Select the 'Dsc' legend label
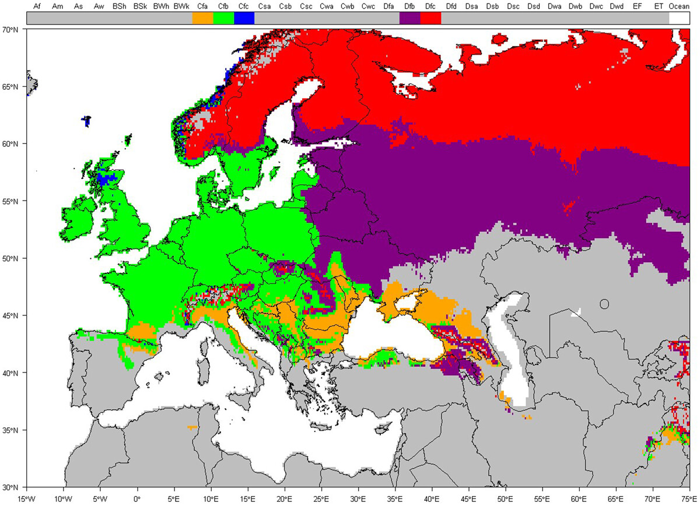 point(513,6)
